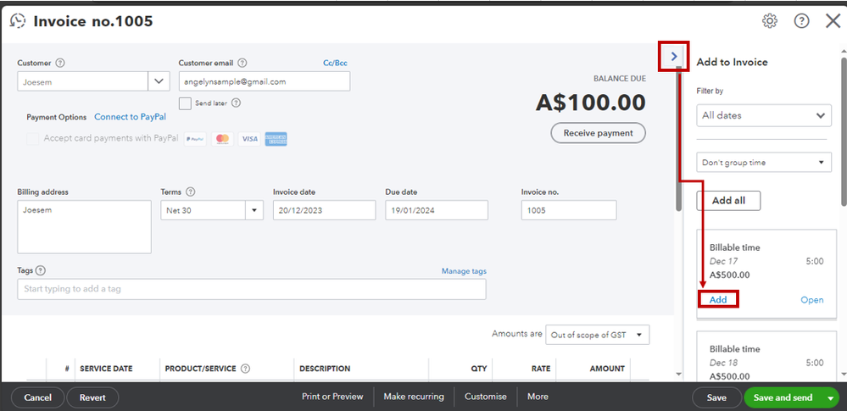Add the Dec 17 billable time
The width and height of the screenshot is (847, 411).
(x=718, y=300)
